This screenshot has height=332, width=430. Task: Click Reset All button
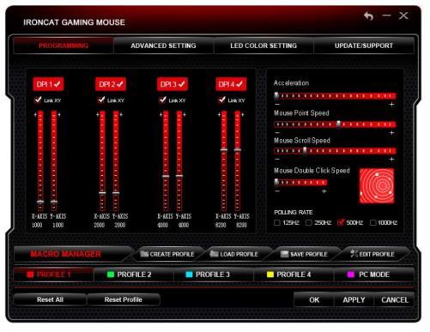(50, 299)
